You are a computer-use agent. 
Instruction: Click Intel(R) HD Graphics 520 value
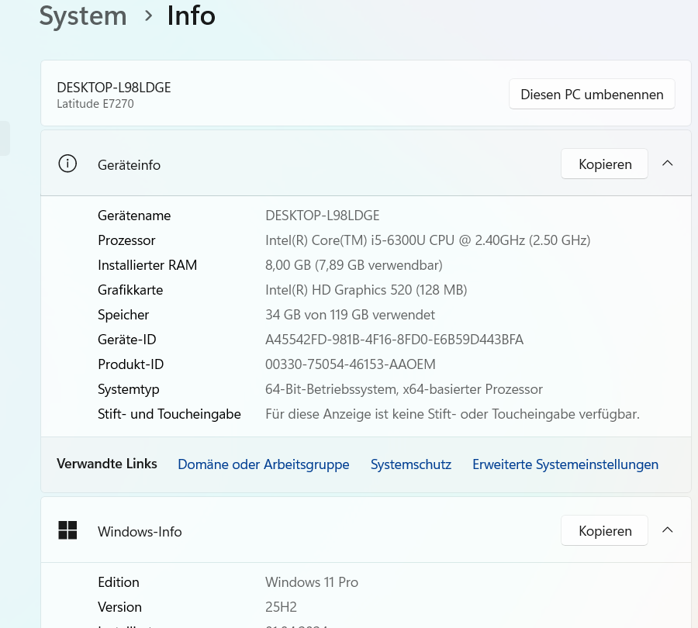point(366,290)
